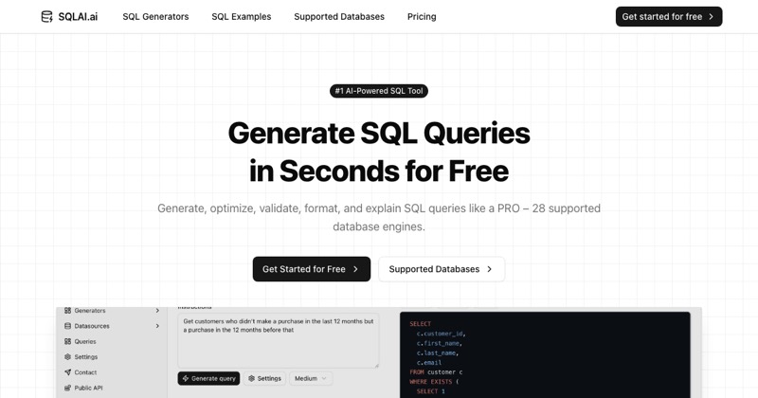Click the gear icon on the Settings button

point(251,379)
